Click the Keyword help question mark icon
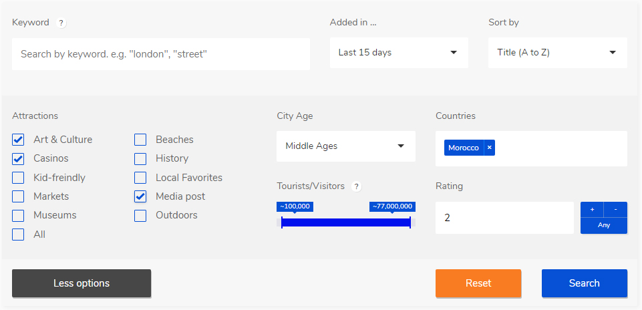Screen dimensions: 642x310 pyautogui.click(x=61, y=23)
